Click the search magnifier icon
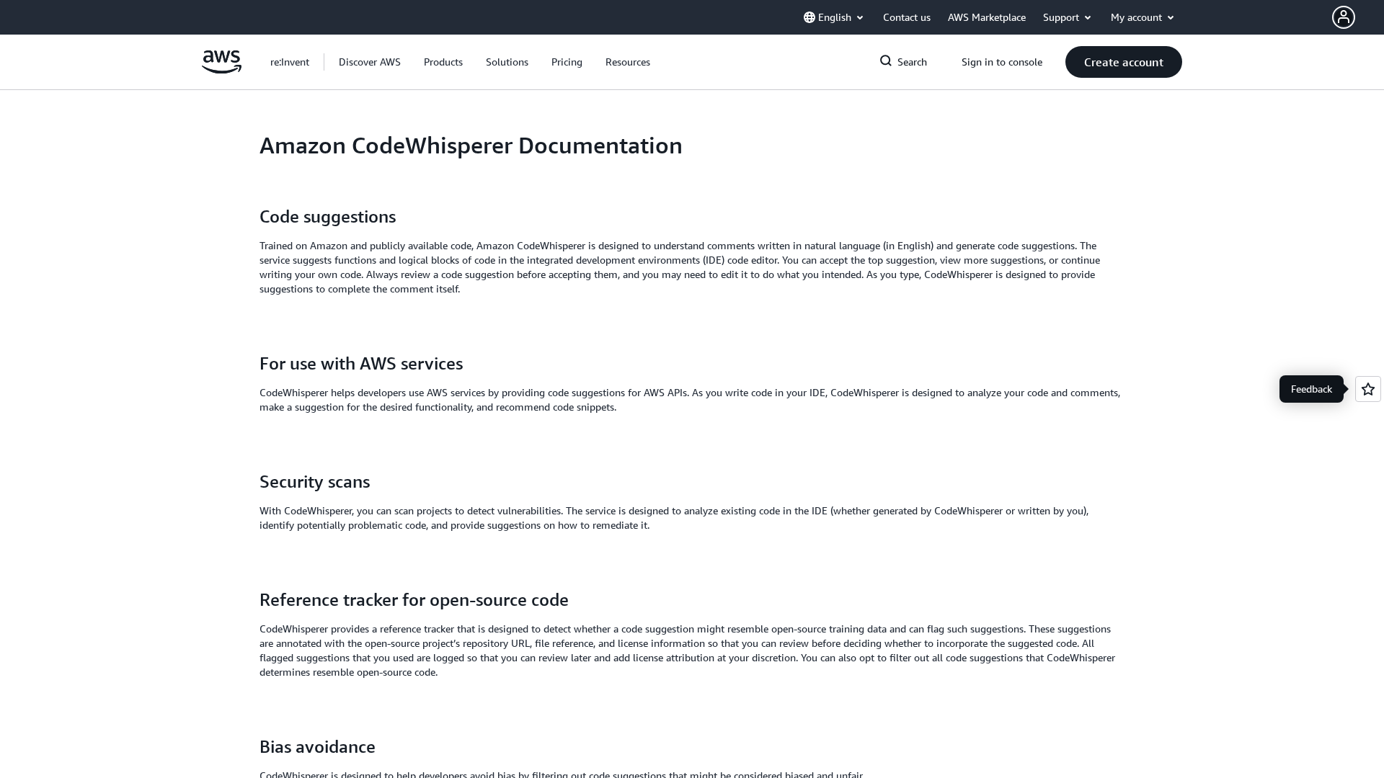Screen dimensions: 1384x778 click(886, 61)
